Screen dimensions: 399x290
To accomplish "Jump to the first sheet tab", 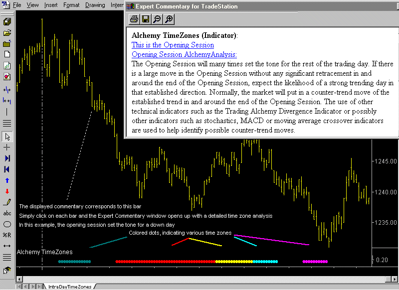I will 19,287.
